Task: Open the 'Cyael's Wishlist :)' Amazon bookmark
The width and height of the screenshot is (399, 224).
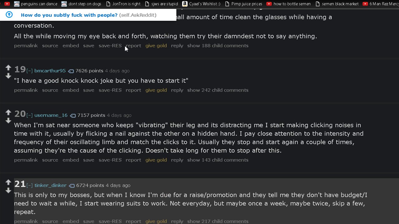Action: 201,4
